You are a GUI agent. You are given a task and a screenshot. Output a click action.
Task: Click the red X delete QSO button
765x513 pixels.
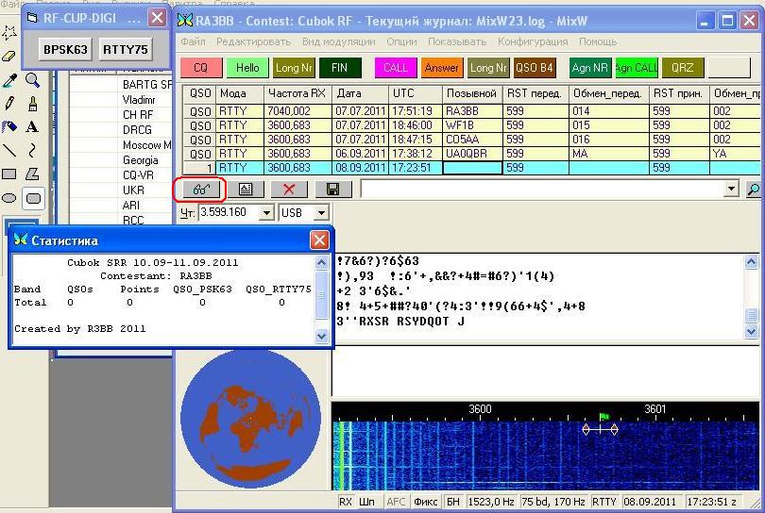[x=289, y=190]
